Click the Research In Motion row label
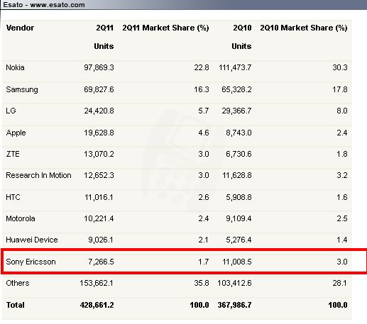 point(38,175)
